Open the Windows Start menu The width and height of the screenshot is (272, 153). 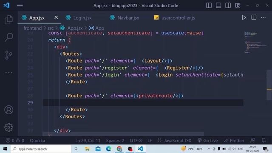5,149
